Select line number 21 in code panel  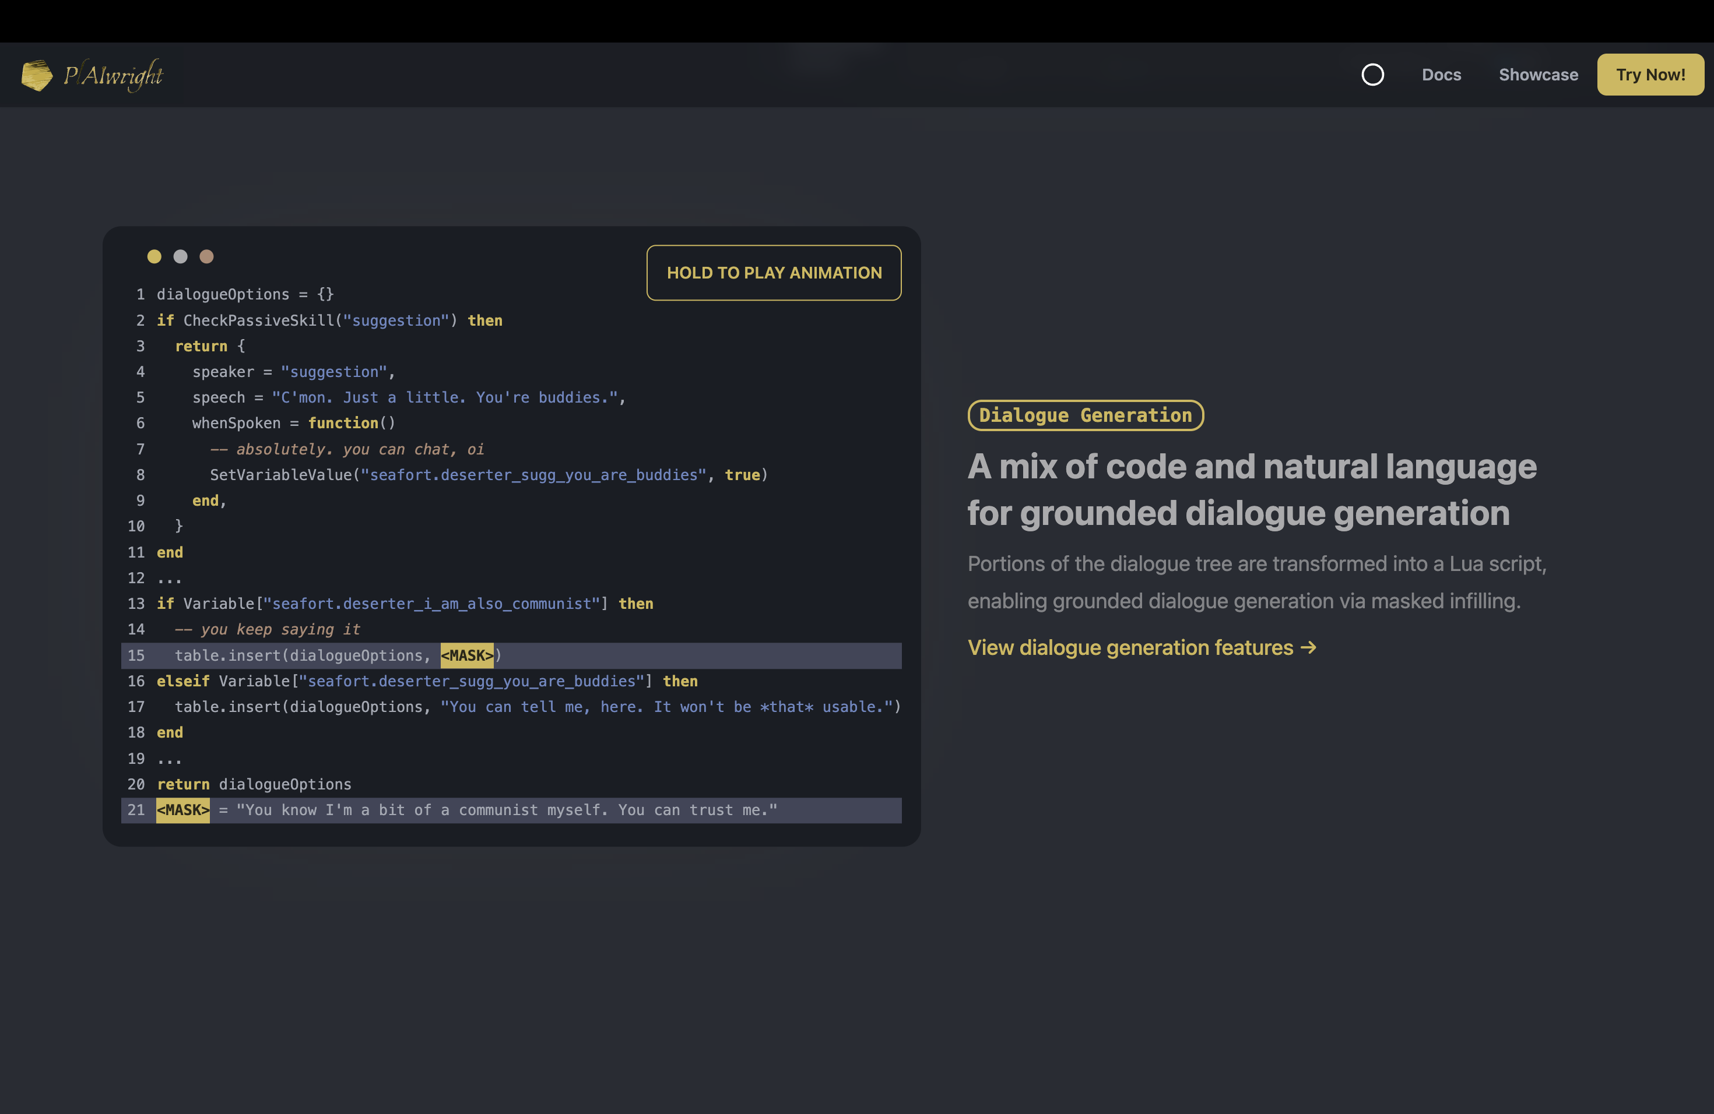click(136, 810)
